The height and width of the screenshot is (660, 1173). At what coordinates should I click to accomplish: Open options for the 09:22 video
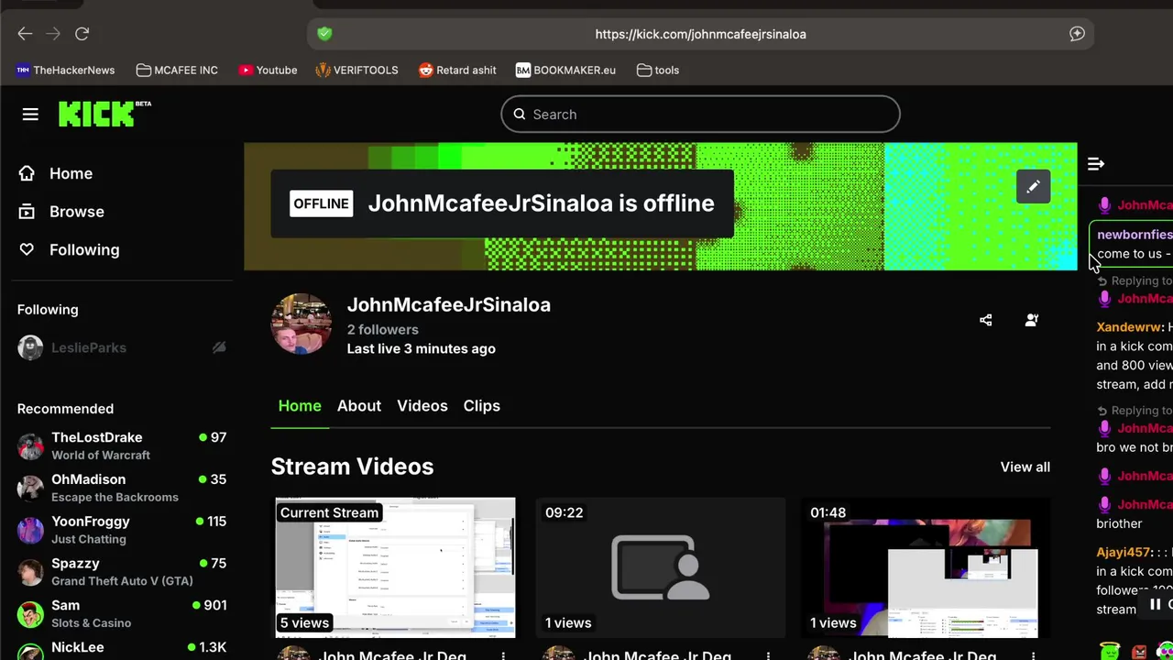click(768, 655)
